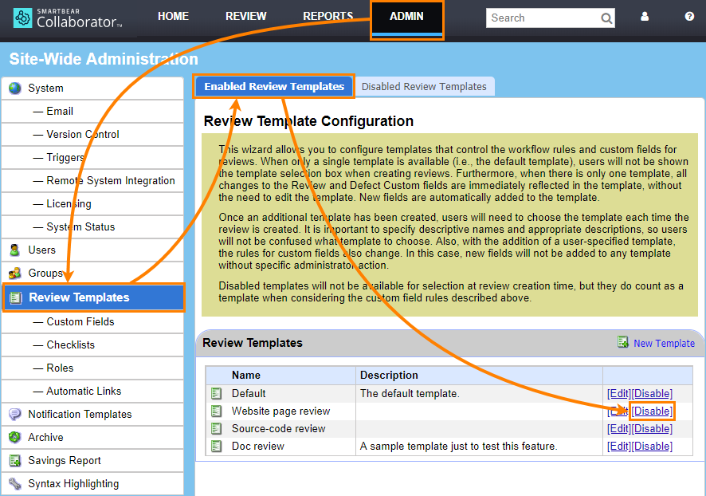
Task: Click the New Template green icon
Action: pyautogui.click(x=622, y=342)
